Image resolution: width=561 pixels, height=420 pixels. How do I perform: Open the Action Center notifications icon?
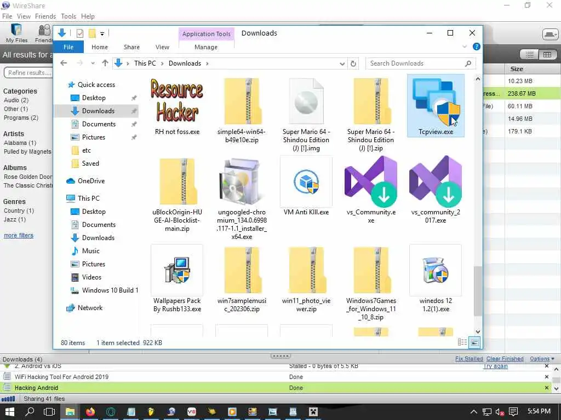tap(513, 412)
